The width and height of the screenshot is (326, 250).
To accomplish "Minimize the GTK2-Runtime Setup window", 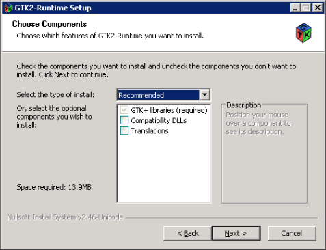I will [x=295, y=8].
